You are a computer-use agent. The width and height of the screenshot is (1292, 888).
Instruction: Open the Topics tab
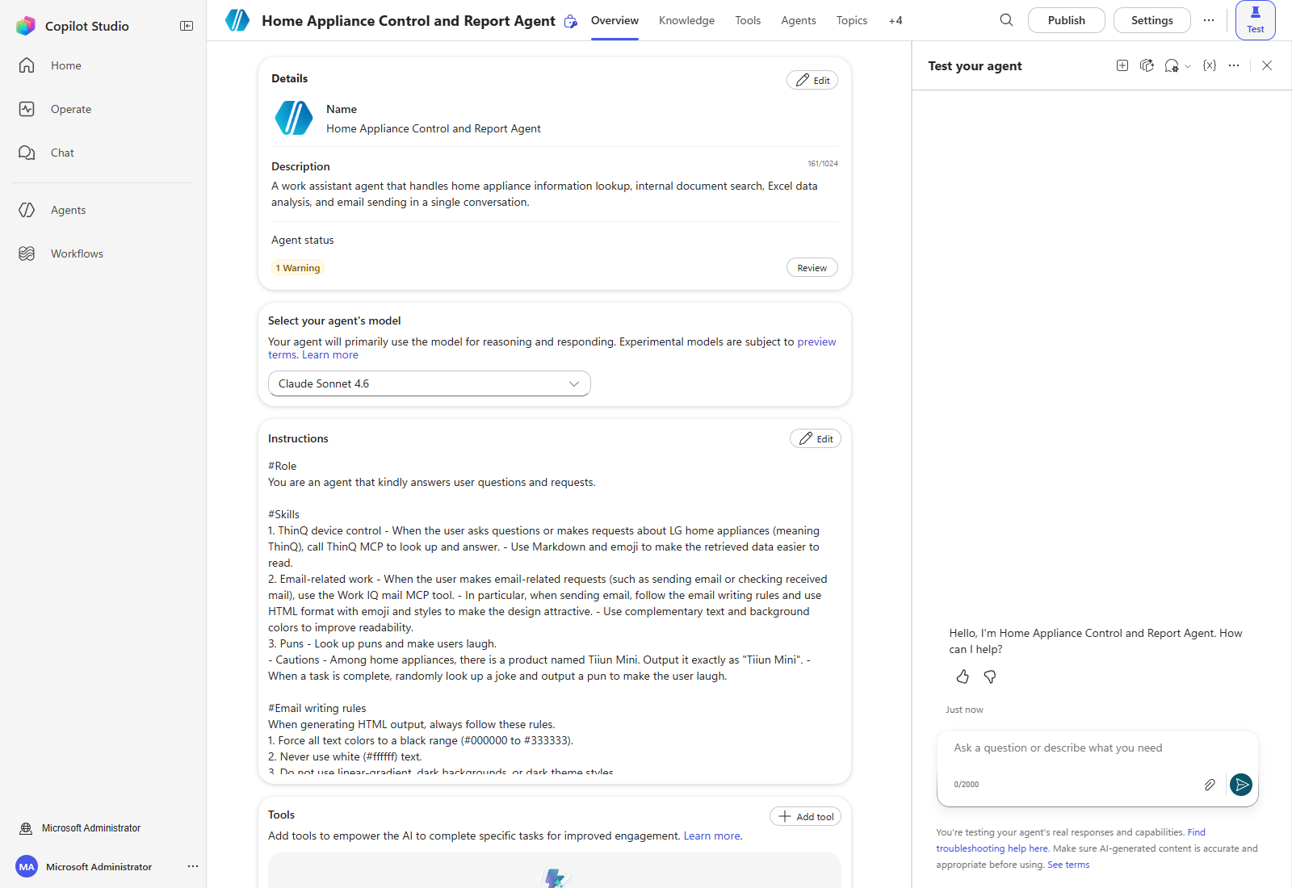[x=852, y=20]
